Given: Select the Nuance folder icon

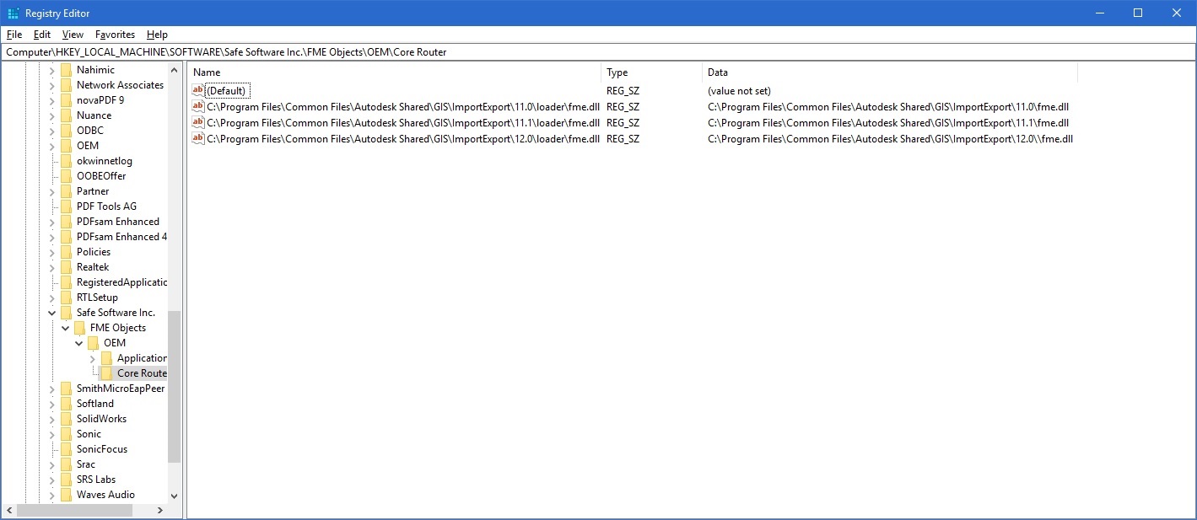Looking at the screenshot, I should (67, 115).
